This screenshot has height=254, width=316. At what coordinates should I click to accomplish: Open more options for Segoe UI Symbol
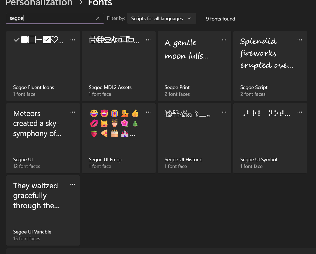[x=300, y=112]
